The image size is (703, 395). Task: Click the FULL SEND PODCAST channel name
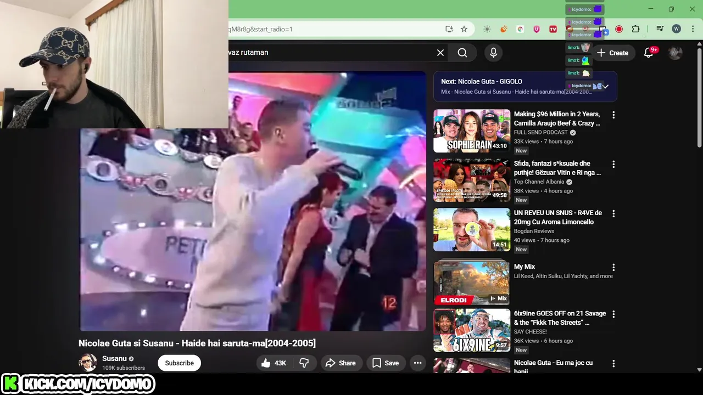[x=541, y=132]
